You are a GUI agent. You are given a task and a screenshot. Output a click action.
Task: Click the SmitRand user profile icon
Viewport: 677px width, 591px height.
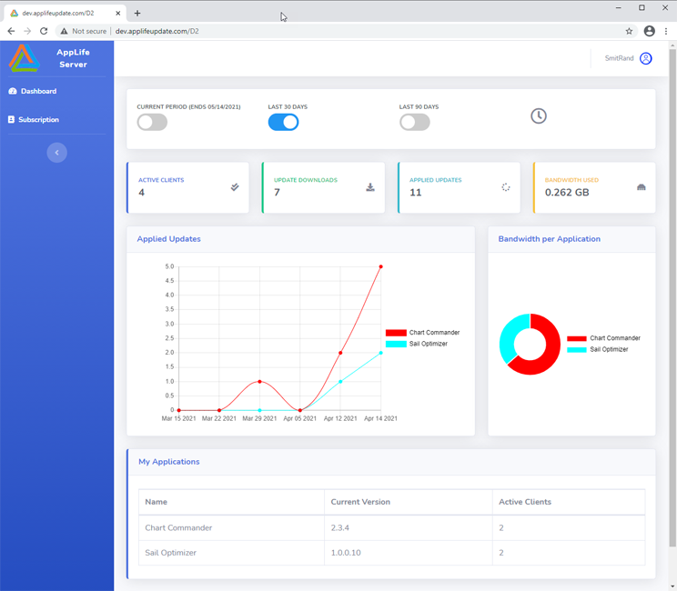pos(645,58)
